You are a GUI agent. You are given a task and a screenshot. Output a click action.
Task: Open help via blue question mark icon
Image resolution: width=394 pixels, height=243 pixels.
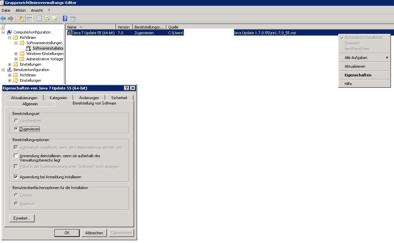(65, 18)
